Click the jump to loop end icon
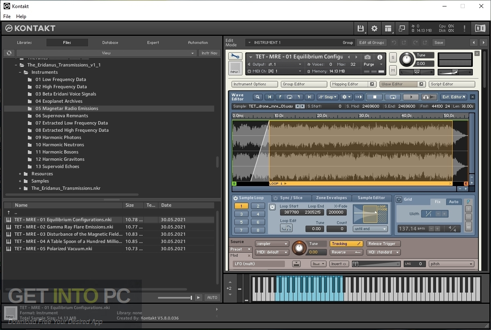This screenshot has width=491, height=330. point(299,97)
